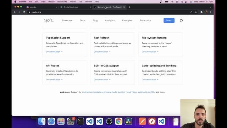The width and height of the screenshot is (227, 128).
Task: Reload the nextjs.org page
Action: [24, 12]
